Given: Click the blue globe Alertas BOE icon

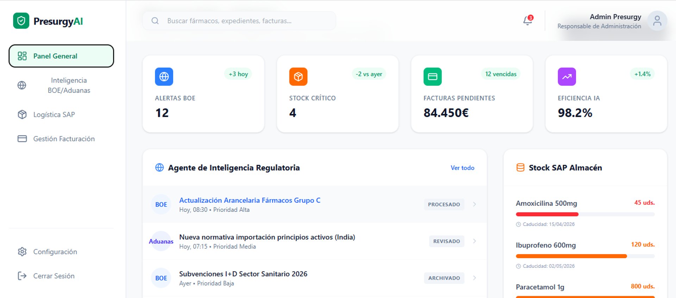Looking at the screenshot, I should click(x=164, y=77).
